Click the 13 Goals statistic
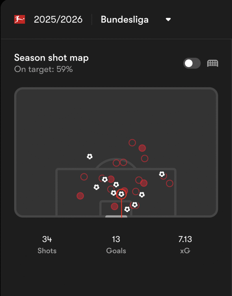 pyautogui.click(x=116, y=244)
